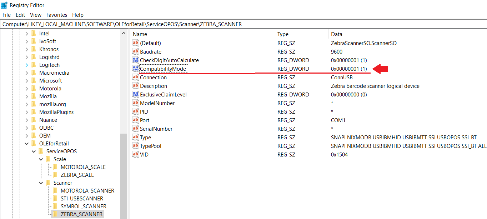
Task: Open the Edit menu
Action: tap(20, 15)
